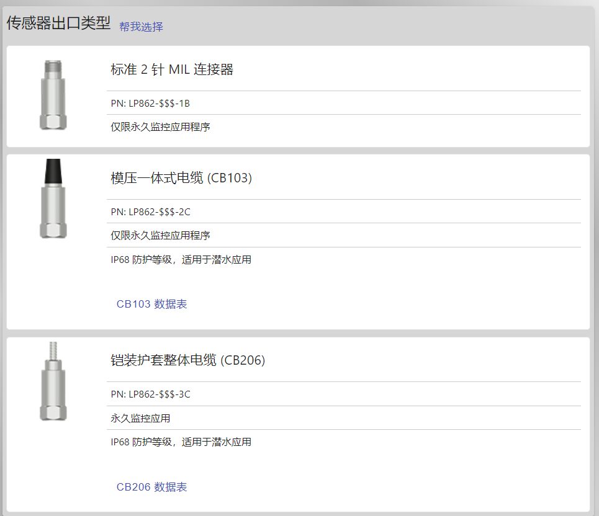This screenshot has height=516, width=599.
Task: Click the 铠装护套整体电缆 (CB206) title
Action: point(187,360)
